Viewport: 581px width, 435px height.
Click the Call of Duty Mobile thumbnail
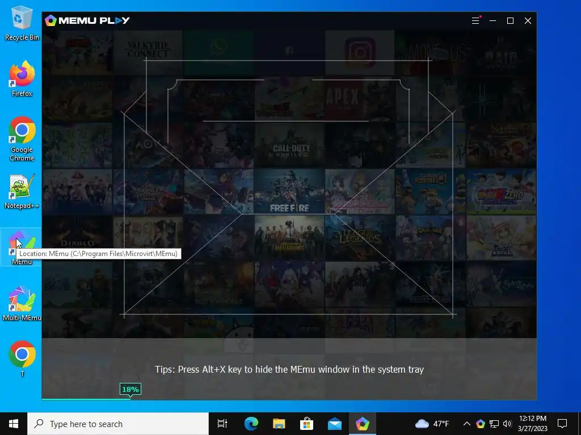(x=289, y=145)
